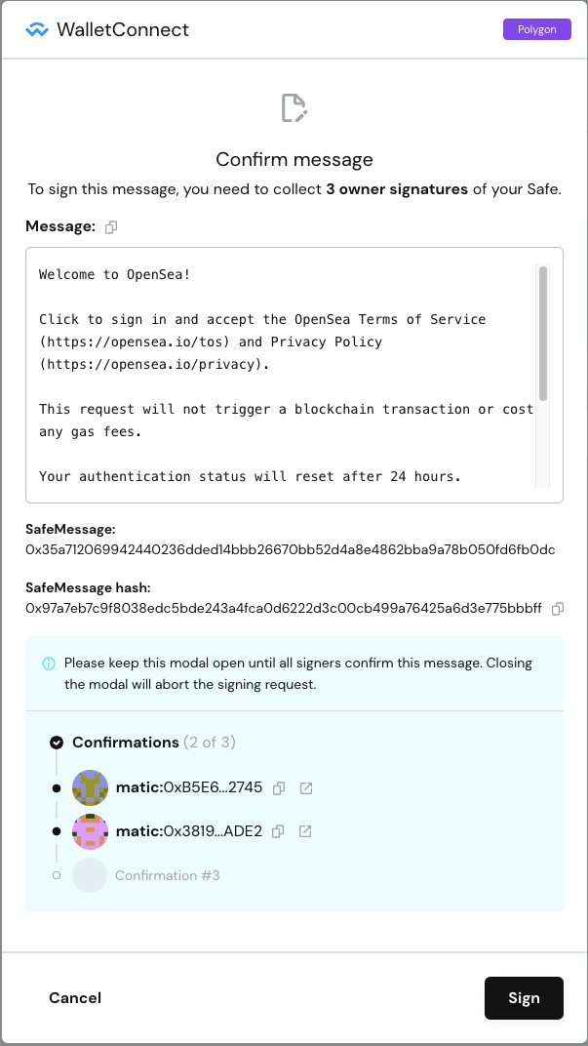Click avatar of signer 0xB5E6...2745
Image resolution: width=588 pixels, height=1046 pixels.
pyautogui.click(x=91, y=788)
